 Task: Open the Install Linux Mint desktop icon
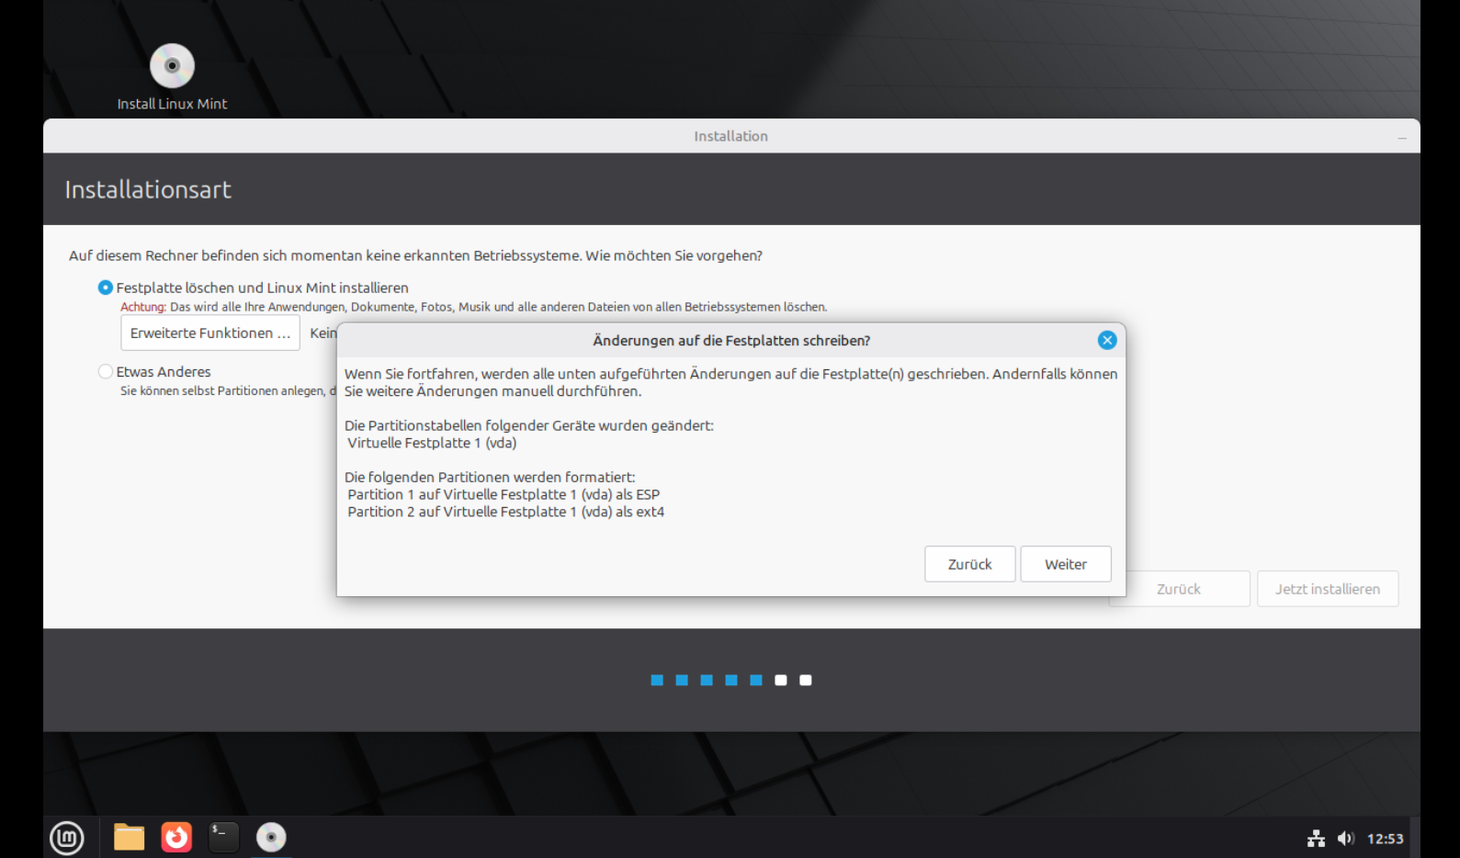(172, 67)
